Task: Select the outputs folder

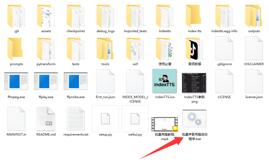Action: (x=254, y=16)
